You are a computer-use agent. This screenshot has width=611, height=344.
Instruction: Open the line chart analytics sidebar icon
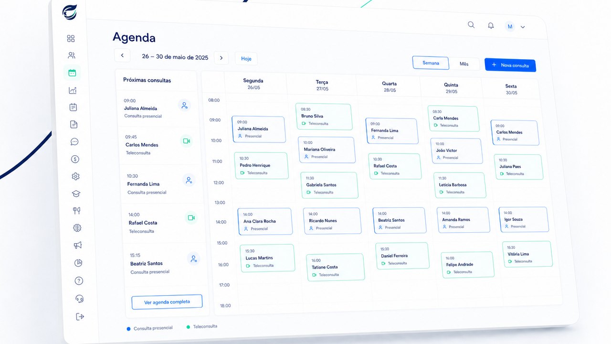pos(73,90)
